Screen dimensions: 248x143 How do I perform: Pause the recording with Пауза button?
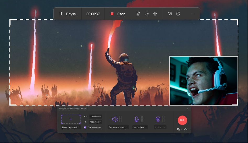coord(68,14)
